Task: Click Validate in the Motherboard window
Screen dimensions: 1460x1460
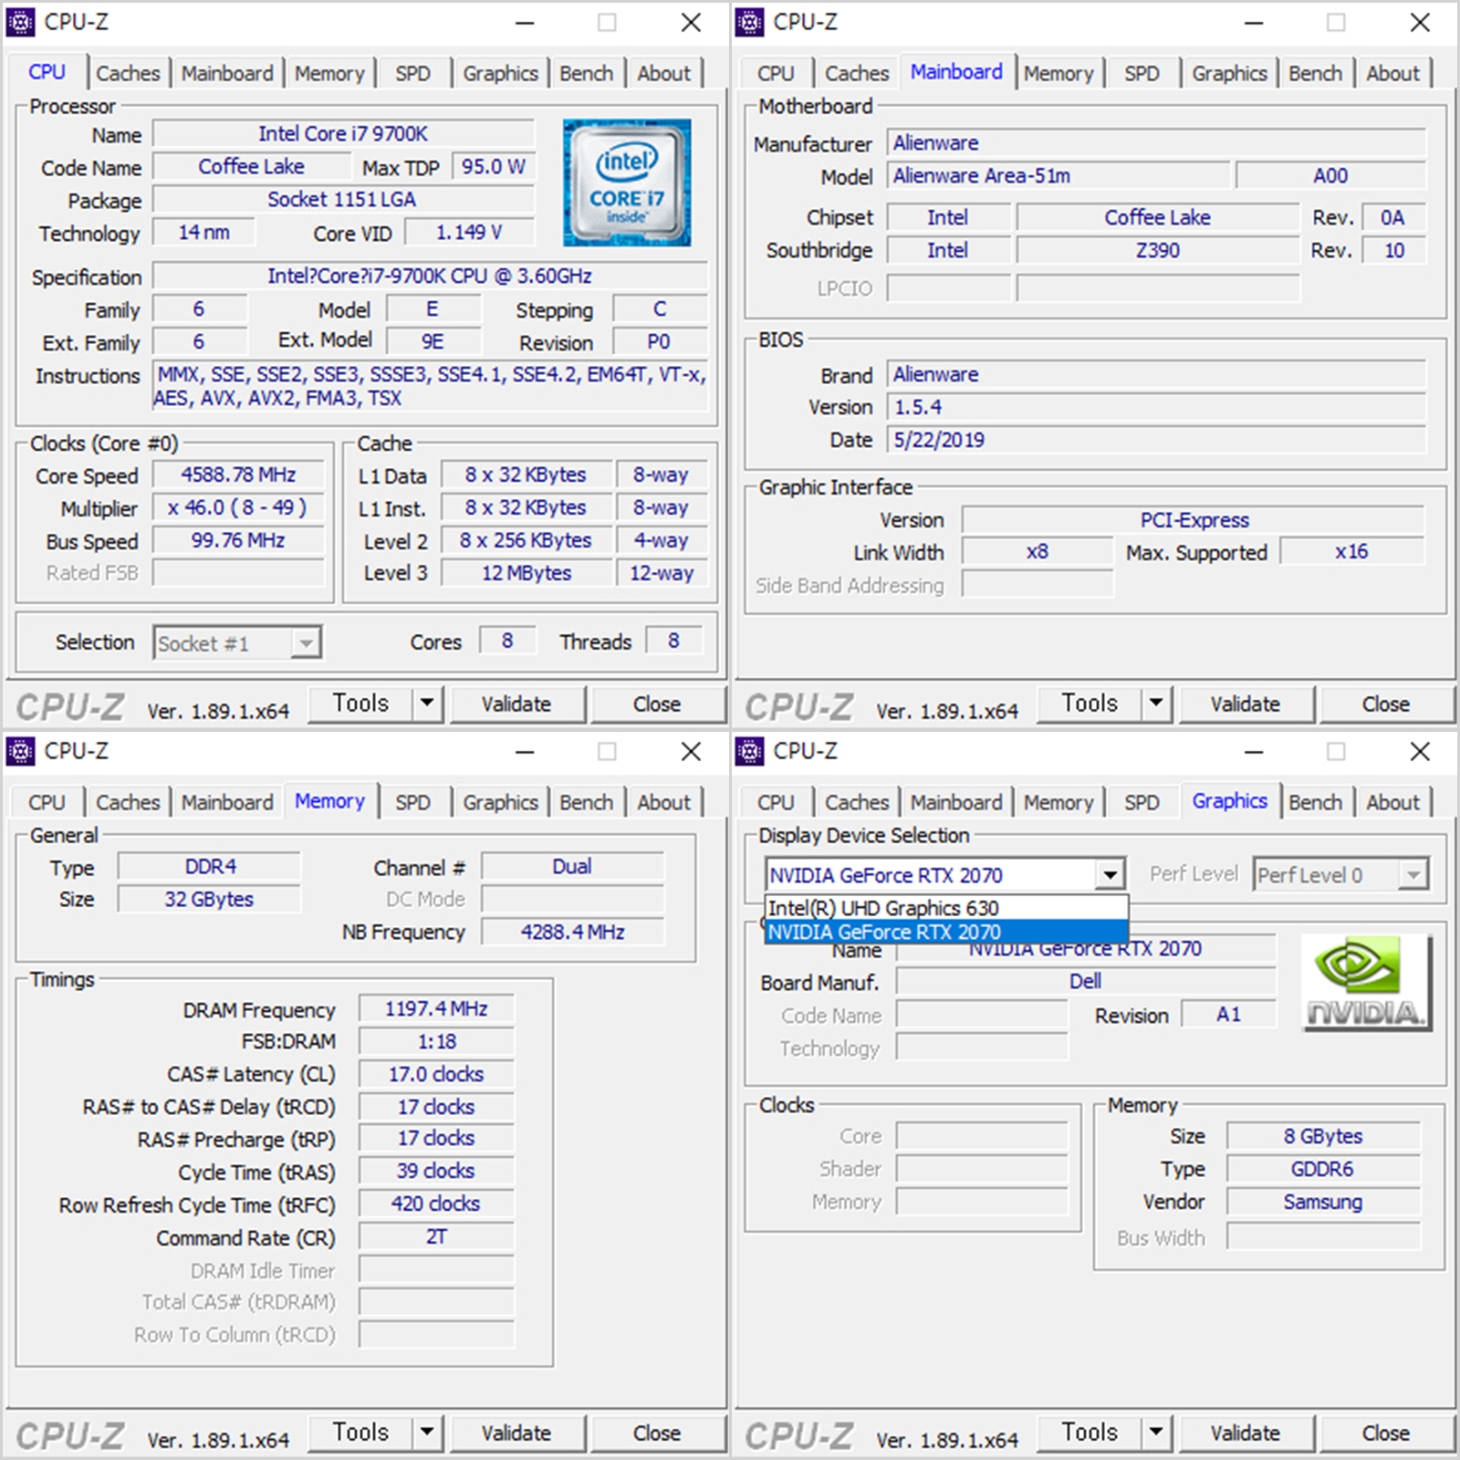Action: (x=1246, y=704)
